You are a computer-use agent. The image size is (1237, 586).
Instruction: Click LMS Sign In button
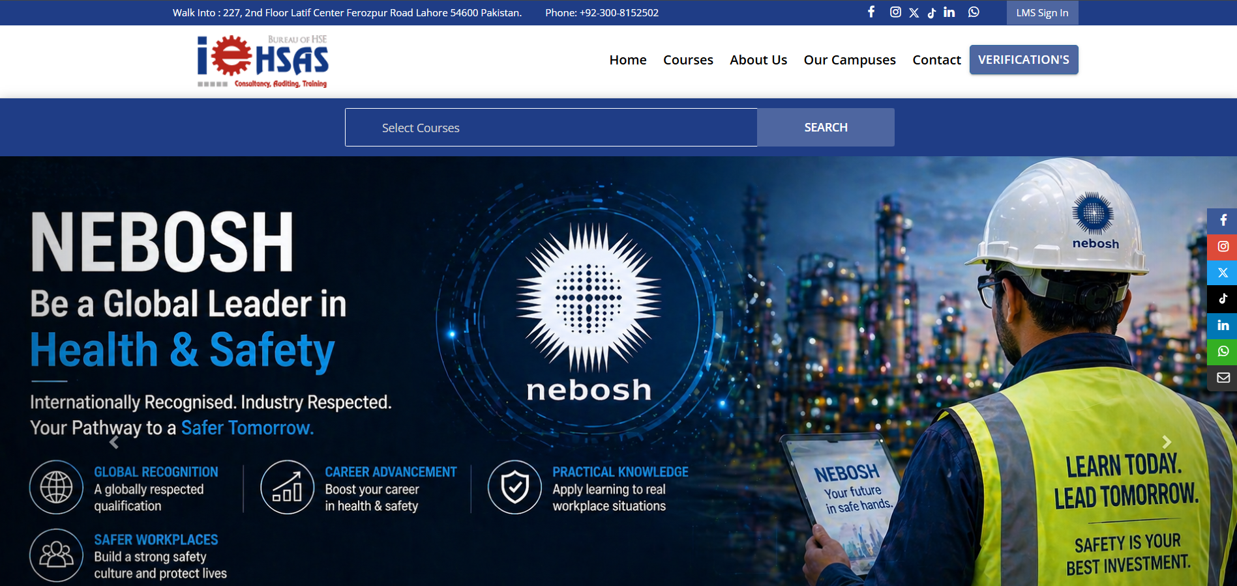1042,12
